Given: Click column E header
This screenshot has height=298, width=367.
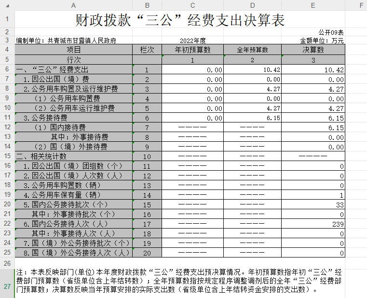Looking at the screenshot, I should click(313, 5).
